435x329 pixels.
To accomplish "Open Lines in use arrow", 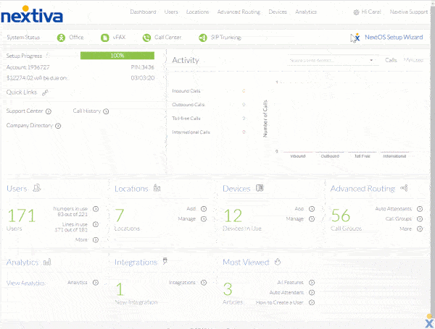I will 96,224.
